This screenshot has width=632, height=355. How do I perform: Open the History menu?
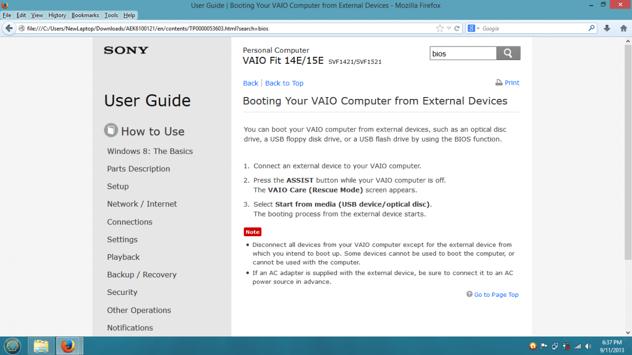(x=57, y=15)
